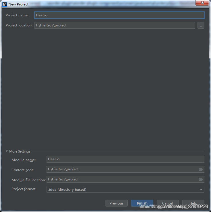The width and height of the screenshot is (211, 212).
Task: Click the IntelliJ IDEA title bar icon
Action: pos(5,4)
